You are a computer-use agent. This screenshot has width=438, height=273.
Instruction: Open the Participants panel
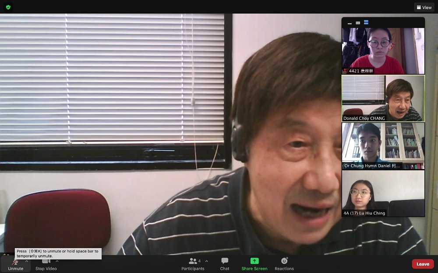[193, 264]
